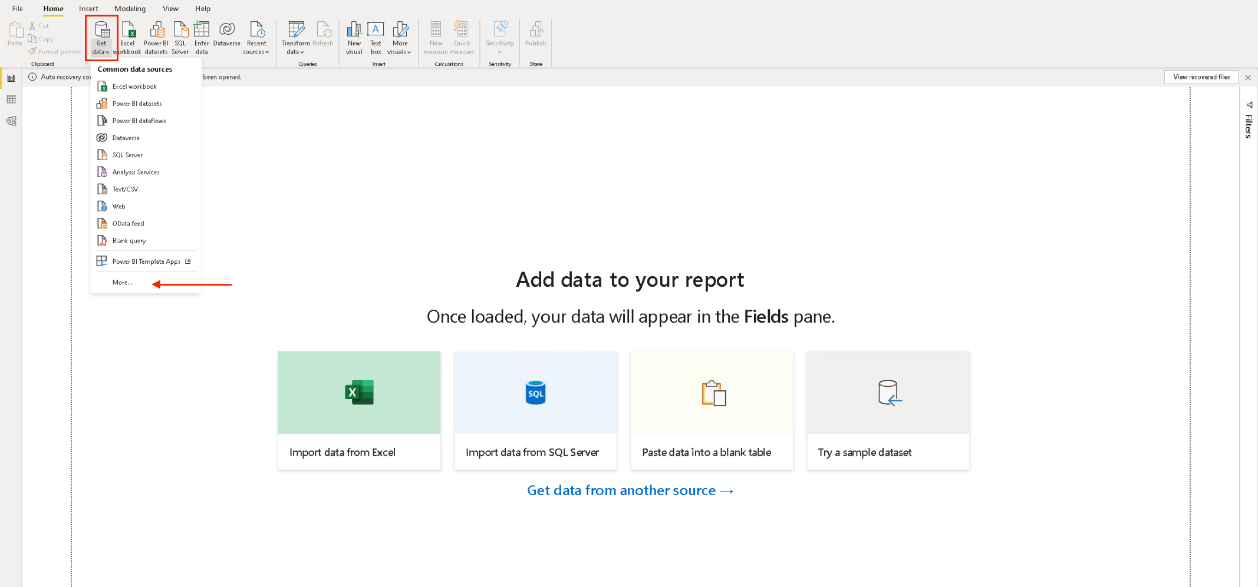The height and width of the screenshot is (587, 1258).
Task: Switch to the Home ribbon tab
Action: click(x=53, y=9)
